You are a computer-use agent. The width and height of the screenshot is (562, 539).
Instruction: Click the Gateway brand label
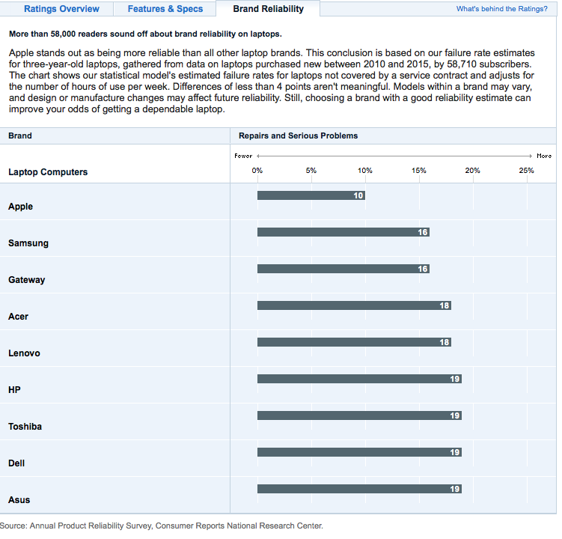[26, 280]
